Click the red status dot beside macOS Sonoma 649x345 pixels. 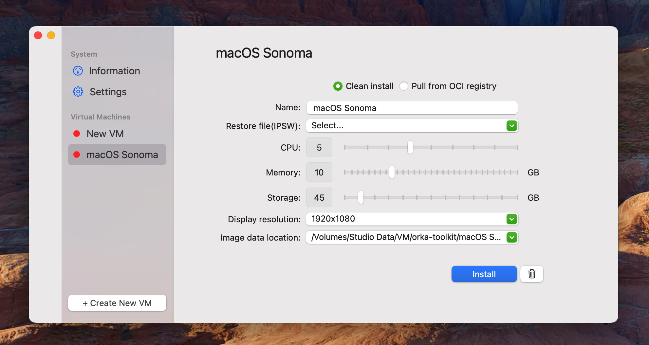pyautogui.click(x=77, y=154)
